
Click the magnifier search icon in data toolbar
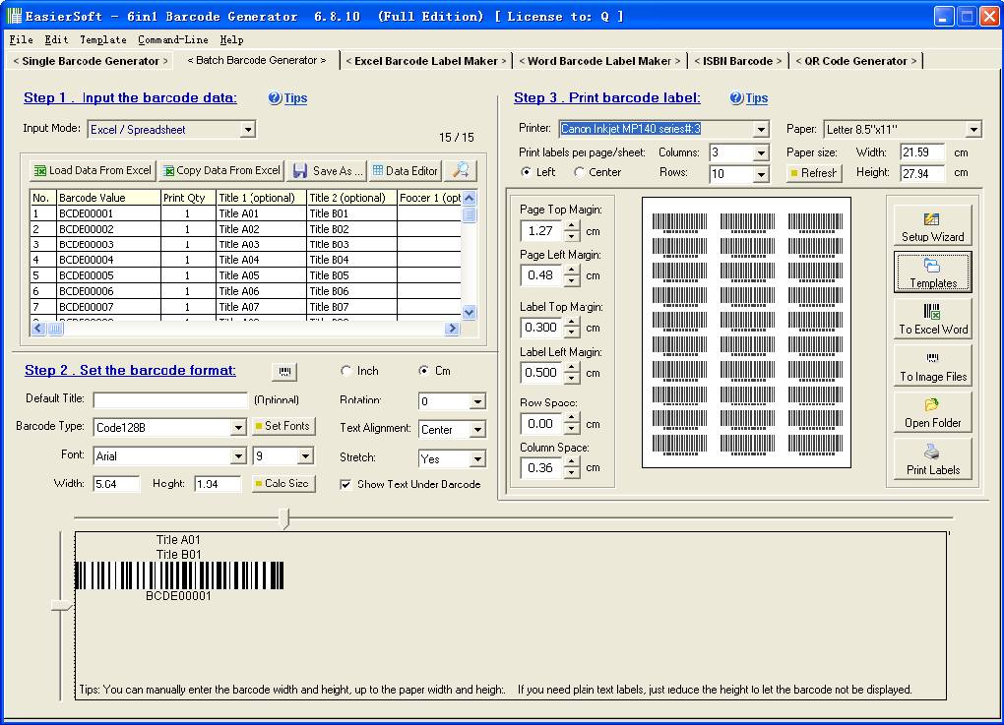[x=460, y=170]
